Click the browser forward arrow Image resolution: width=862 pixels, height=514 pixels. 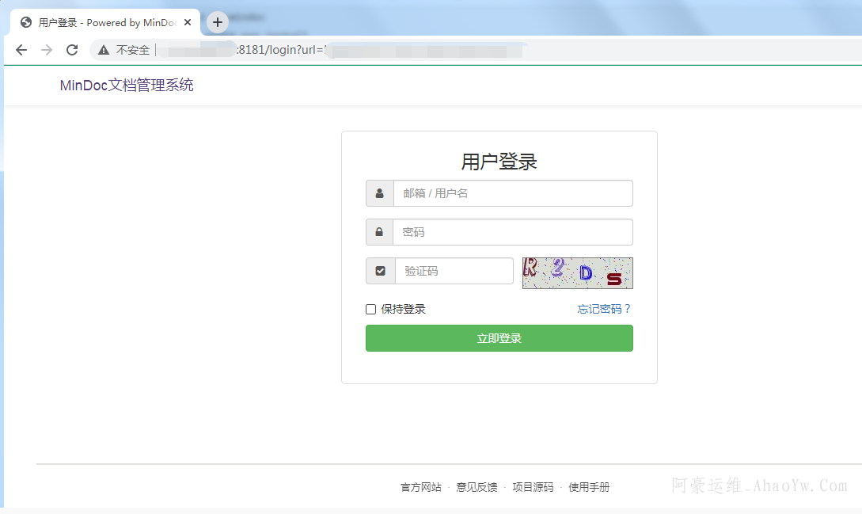[x=47, y=50]
